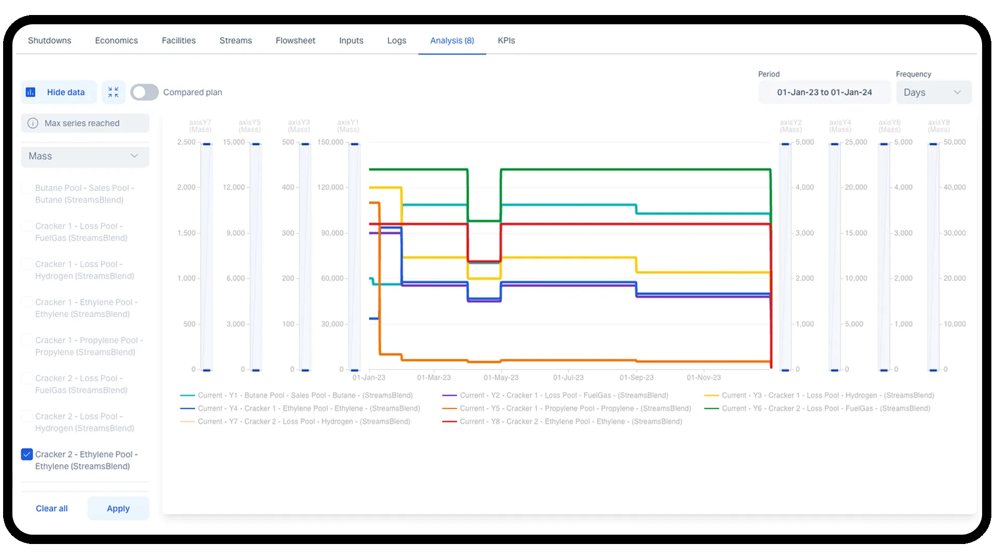Check Butane Pool Sales Pool checkbox
995x559 pixels.
point(27,188)
